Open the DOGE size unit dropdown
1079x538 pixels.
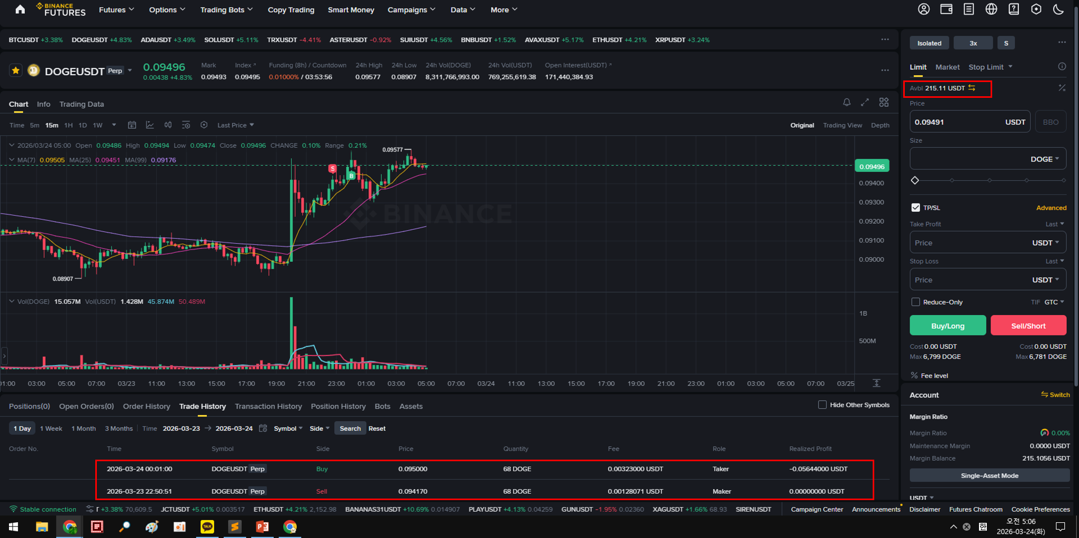point(1044,159)
